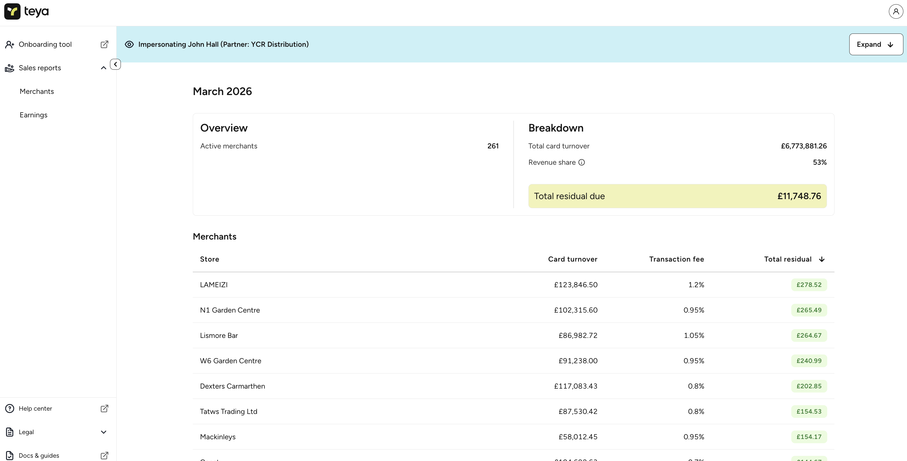The height and width of the screenshot is (461, 907).
Task: Open the Merchants sidebar item
Action: (37, 91)
